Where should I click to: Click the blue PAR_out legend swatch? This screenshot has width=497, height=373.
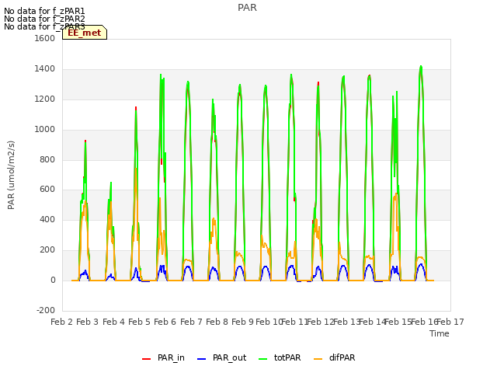coord(201,359)
